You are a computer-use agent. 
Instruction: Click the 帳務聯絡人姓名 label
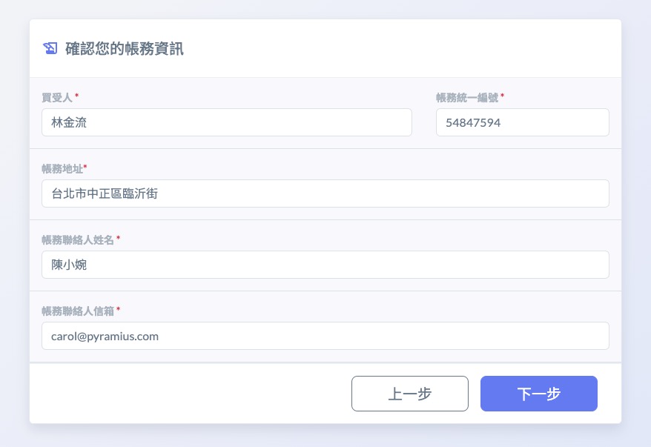tap(78, 240)
